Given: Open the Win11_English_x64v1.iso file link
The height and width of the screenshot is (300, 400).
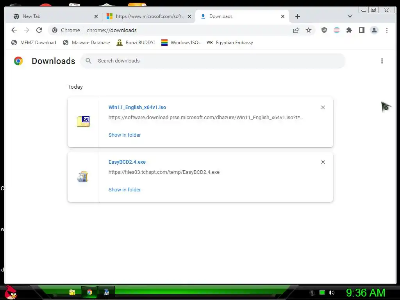Looking at the screenshot, I should click(x=137, y=107).
